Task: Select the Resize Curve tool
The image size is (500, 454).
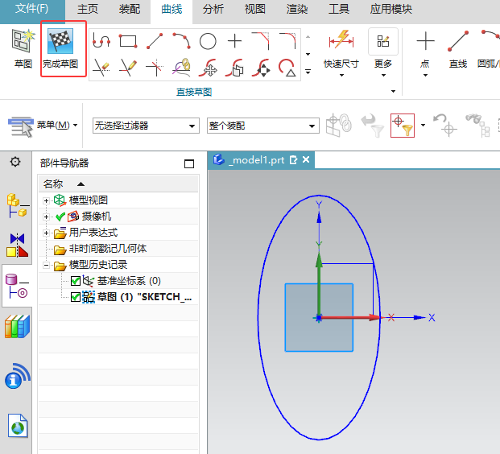Action: point(261,68)
